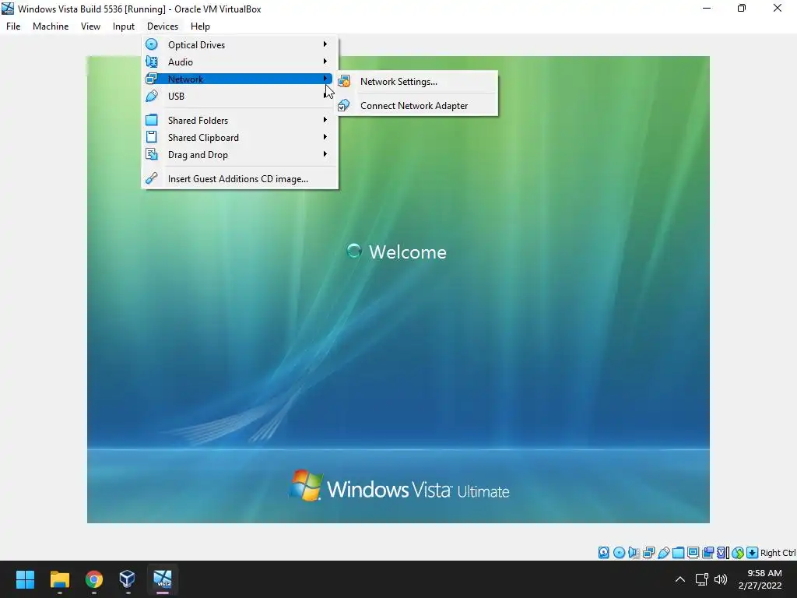Click the keyboard capture arrow status icon

[753, 553]
